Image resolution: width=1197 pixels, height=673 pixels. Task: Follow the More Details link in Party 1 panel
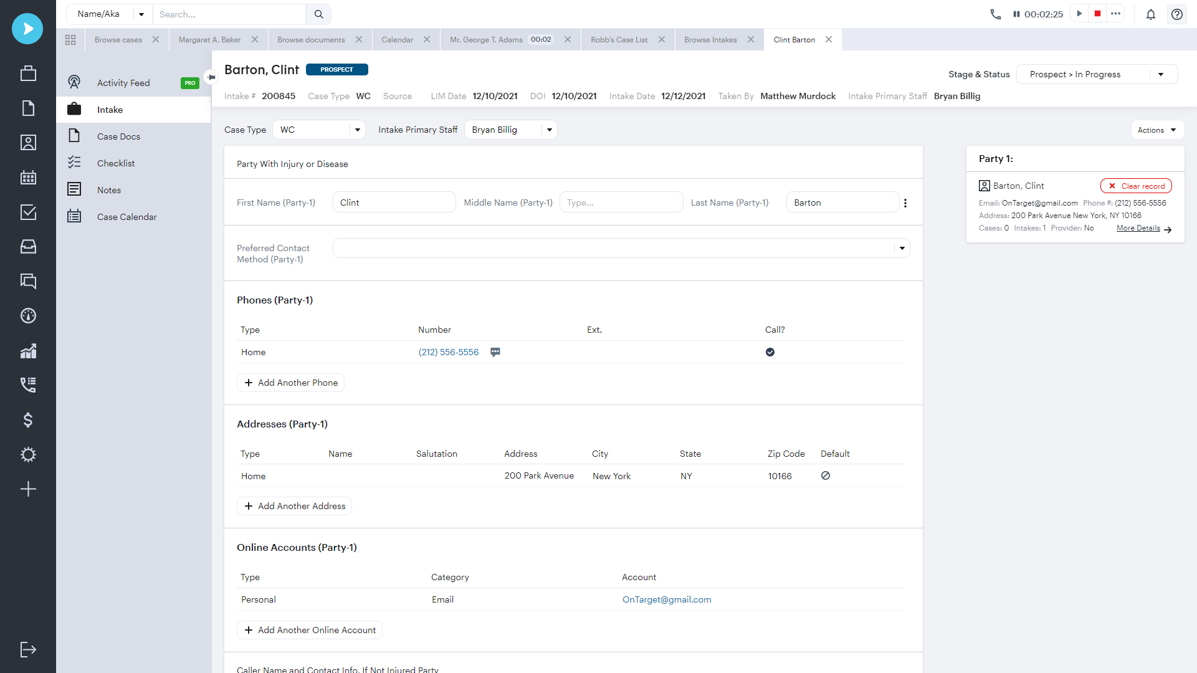click(1138, 228)
